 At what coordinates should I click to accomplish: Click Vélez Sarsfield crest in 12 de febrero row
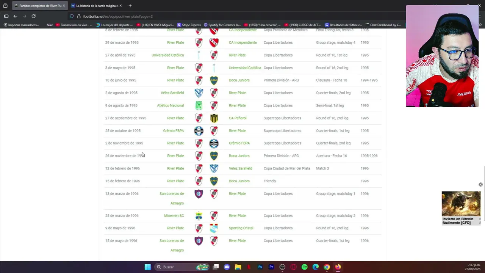214,168
